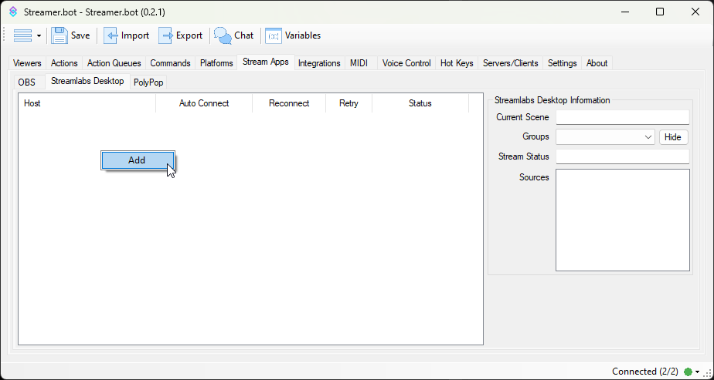Open the Voice Control tab
This screenshot has height=380, width=714.
(x=406, y=63)
